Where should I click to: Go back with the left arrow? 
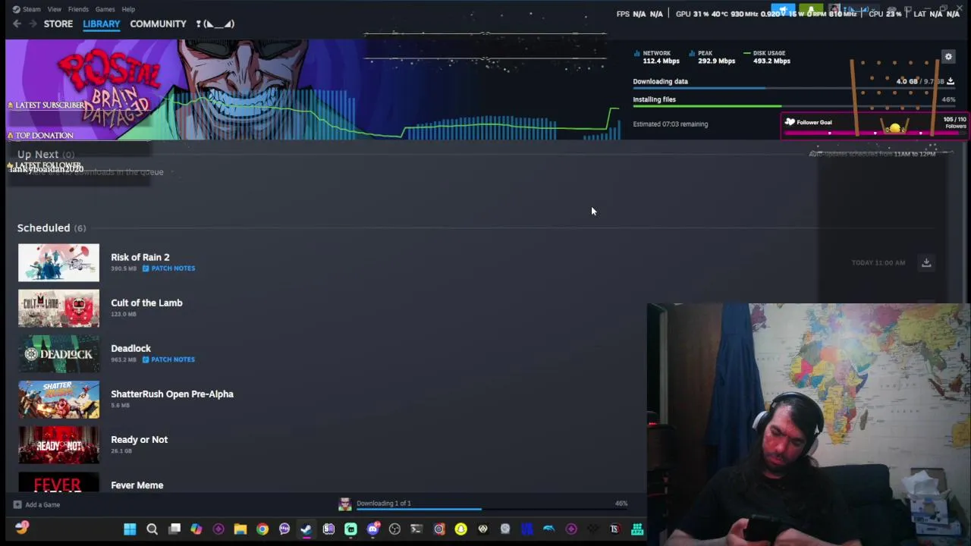point(17,24)
